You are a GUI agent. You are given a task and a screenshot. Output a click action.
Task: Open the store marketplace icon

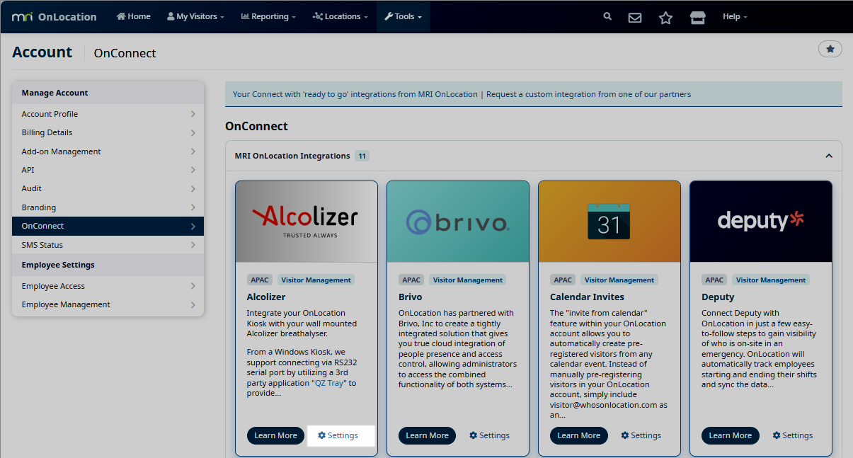(697, 18)
